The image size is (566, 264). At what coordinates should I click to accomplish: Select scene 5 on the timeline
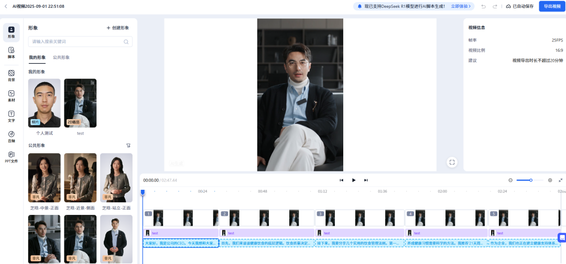click(525, 218)
